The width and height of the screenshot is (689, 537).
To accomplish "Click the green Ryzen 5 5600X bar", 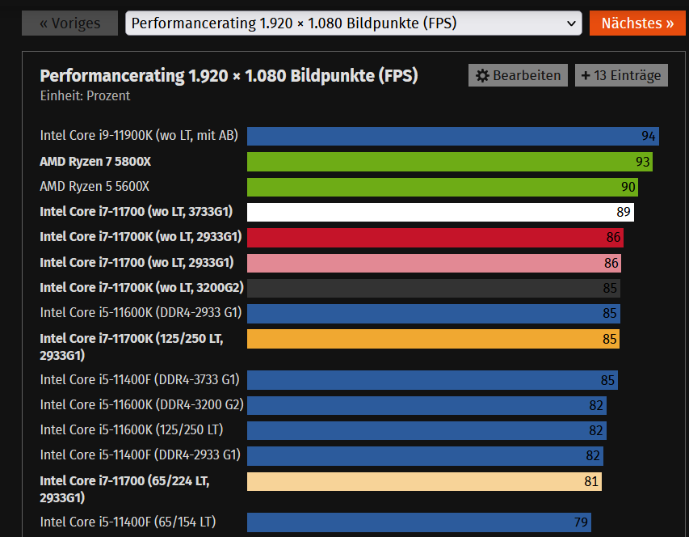I will point(443,187).
